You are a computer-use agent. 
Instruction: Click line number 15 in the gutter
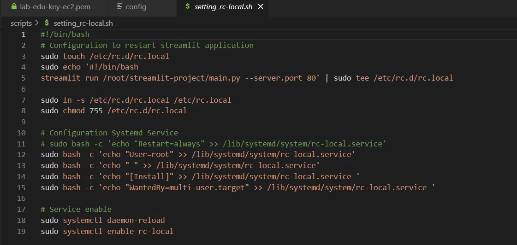pos(21,188)
